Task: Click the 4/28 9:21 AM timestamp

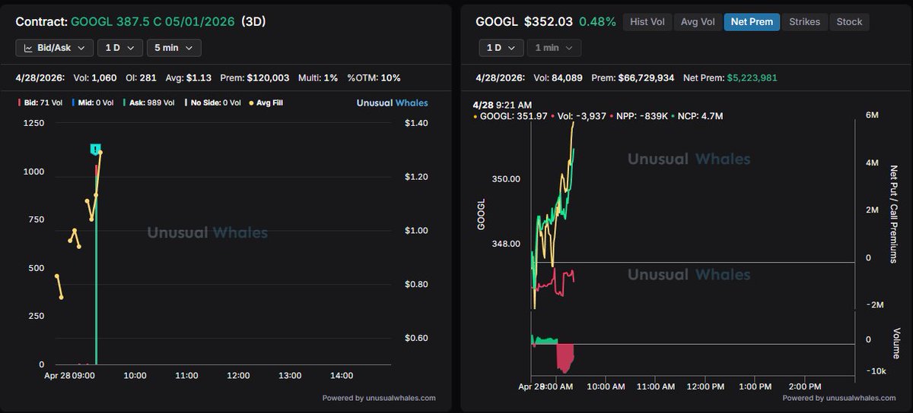Action: coord(504,104)
